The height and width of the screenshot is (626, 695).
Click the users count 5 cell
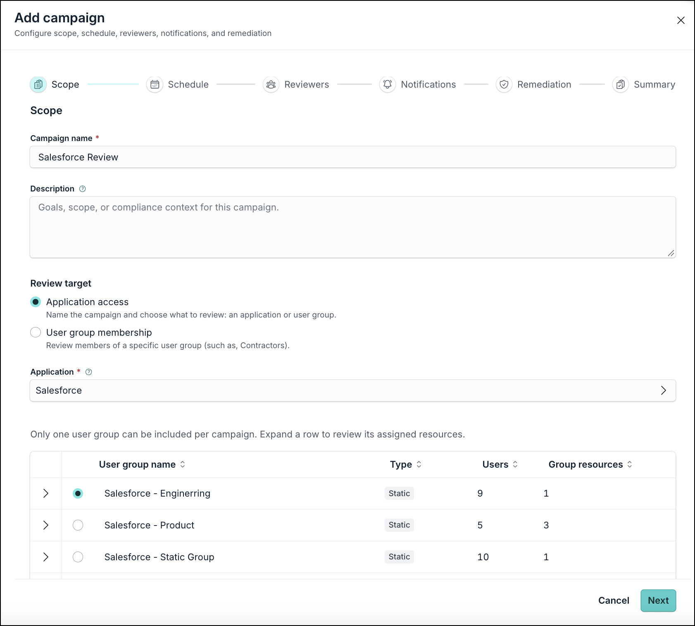[x=480, y=525]
